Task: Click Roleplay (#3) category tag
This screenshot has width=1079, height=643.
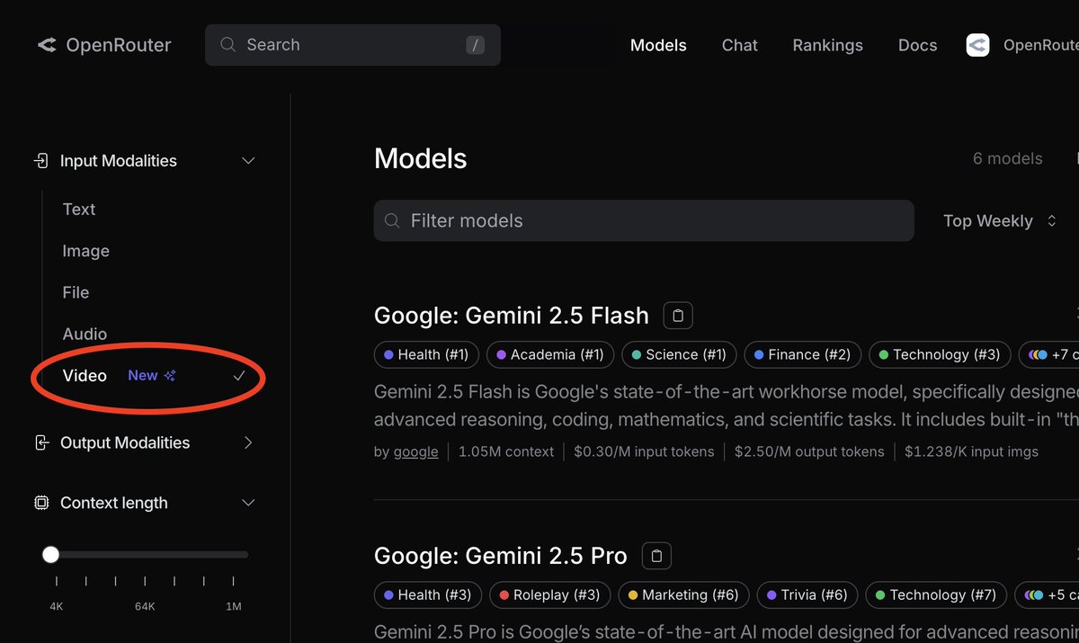Action: pos(550,594)
